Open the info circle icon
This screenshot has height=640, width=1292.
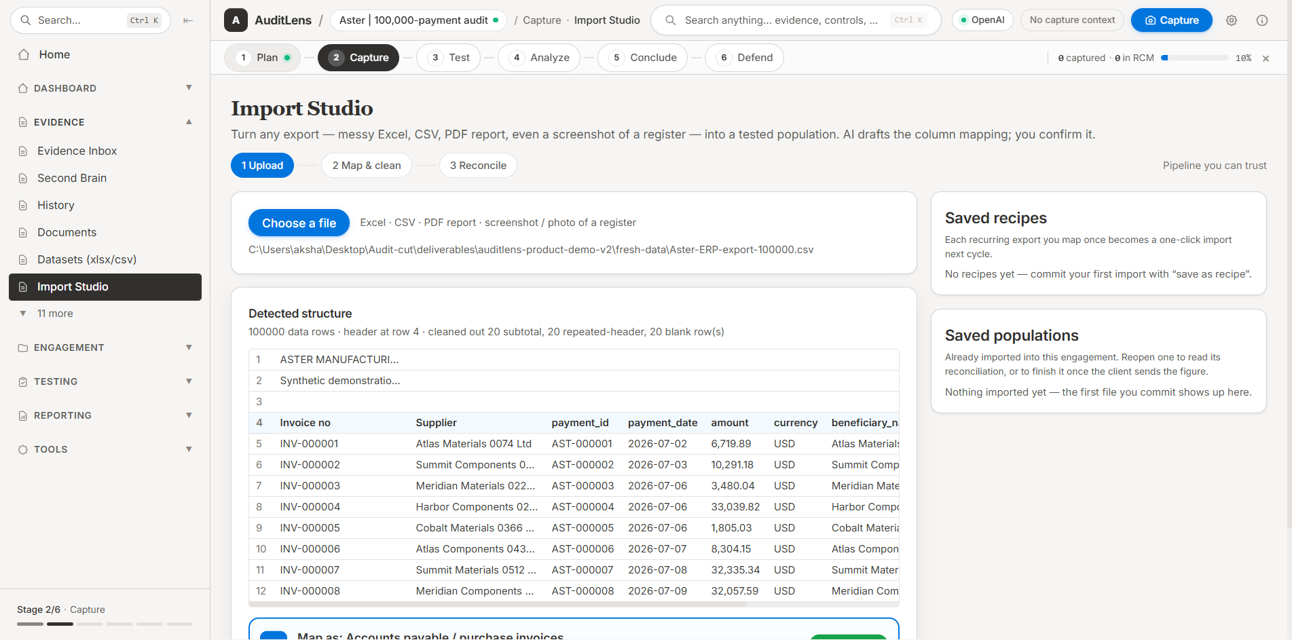coord(1262,20)
